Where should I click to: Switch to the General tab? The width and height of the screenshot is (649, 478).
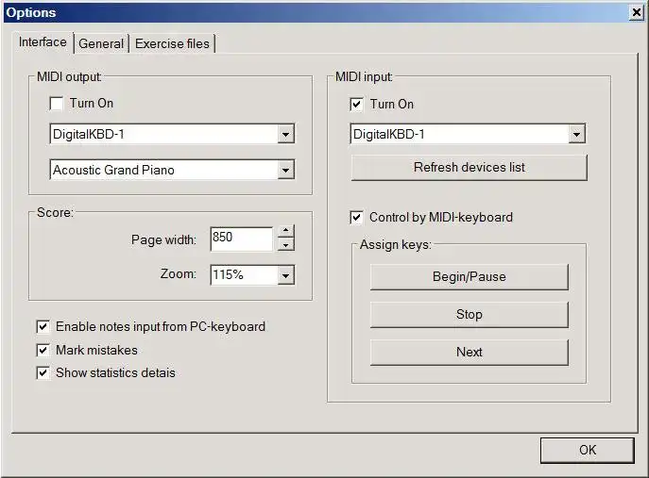pyautogui.click(x=101, y=43)
